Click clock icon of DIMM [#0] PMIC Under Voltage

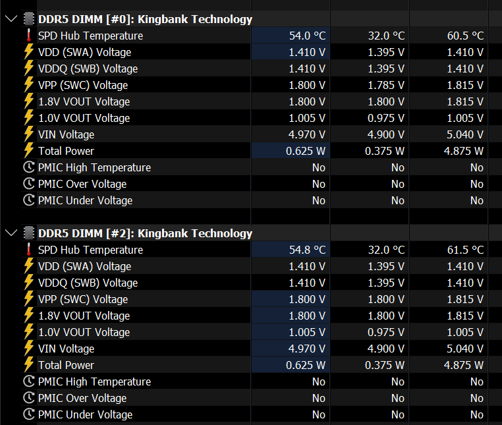pos(29,200)
